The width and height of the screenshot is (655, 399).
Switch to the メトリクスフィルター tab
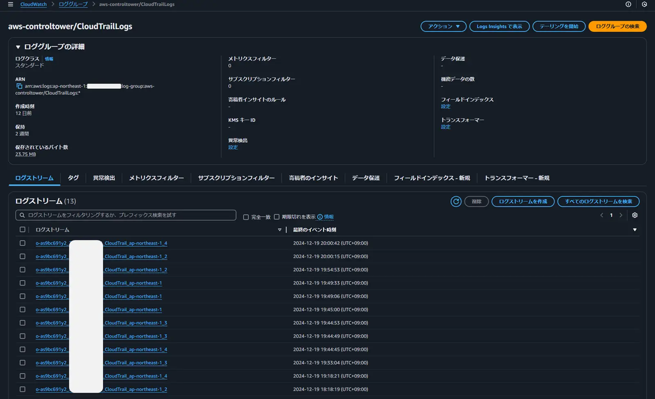156,178
